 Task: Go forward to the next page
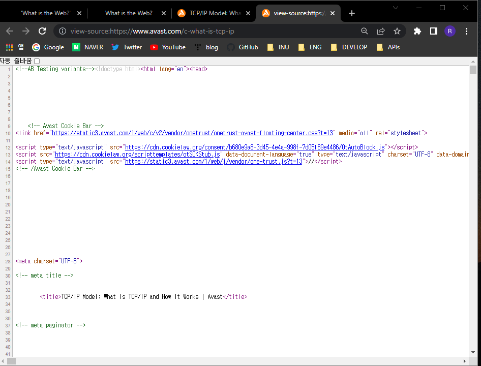pyautogui.click(x=26, y=31)
